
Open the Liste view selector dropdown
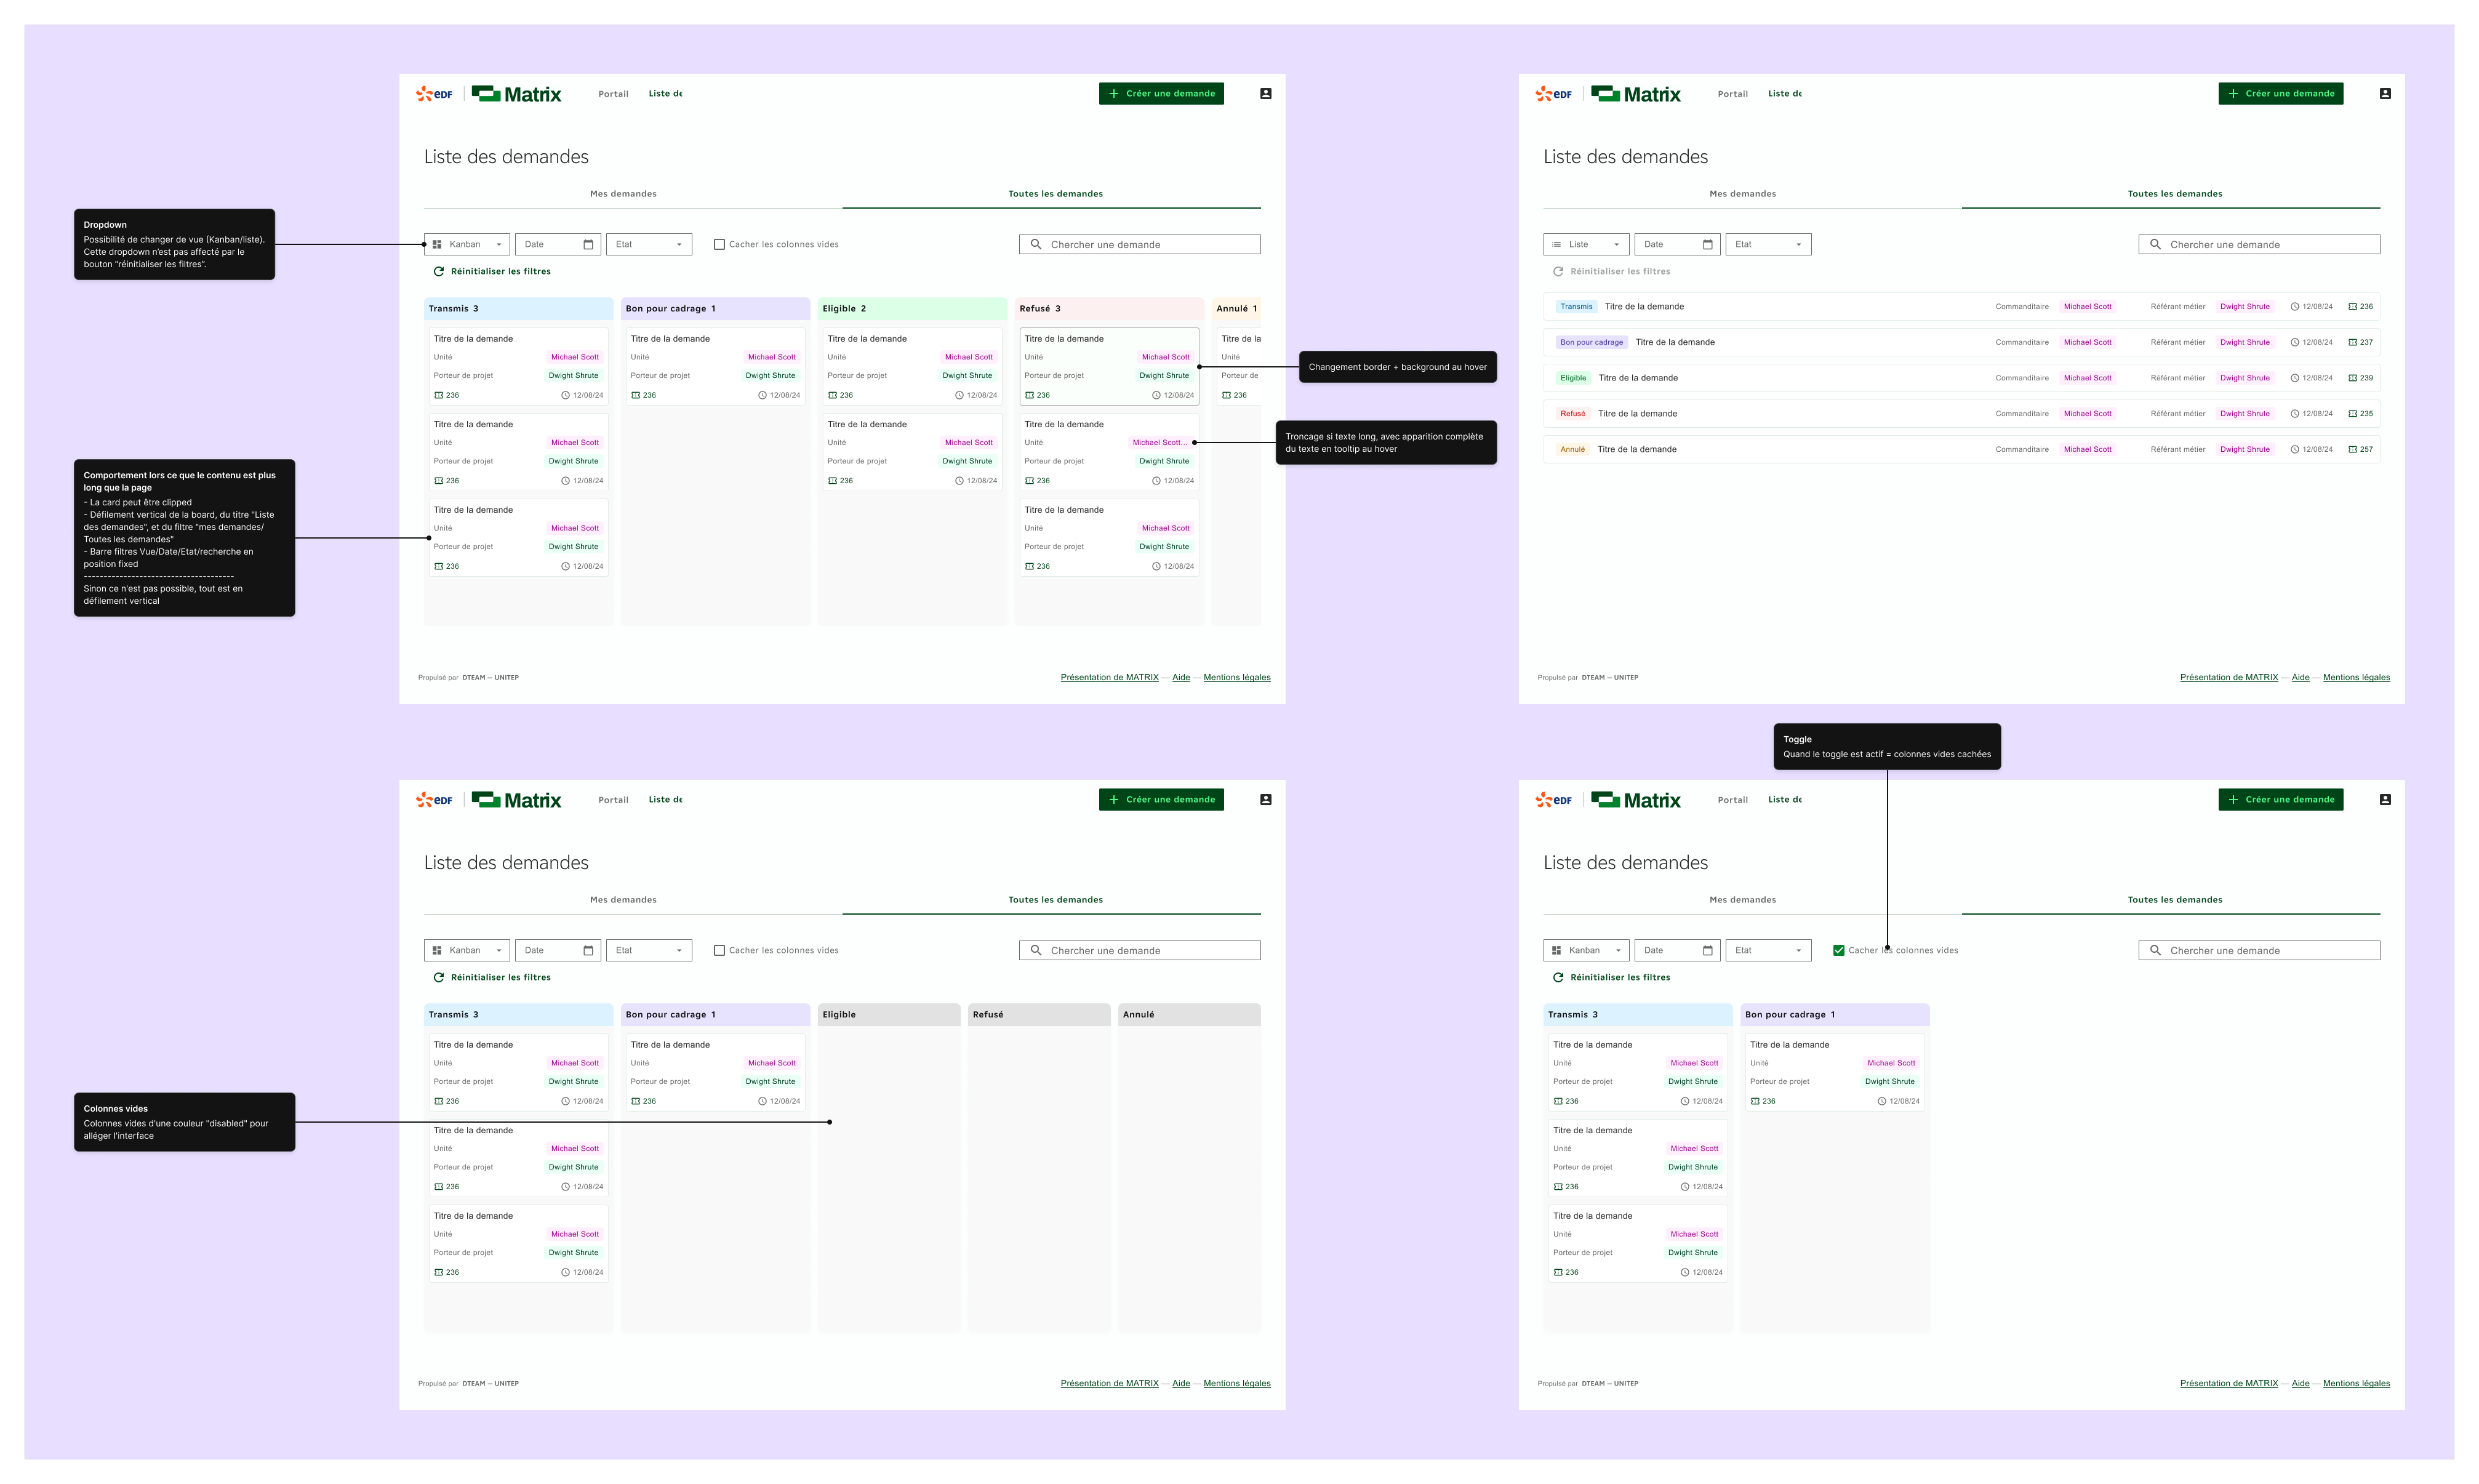tap(1587, 244)
